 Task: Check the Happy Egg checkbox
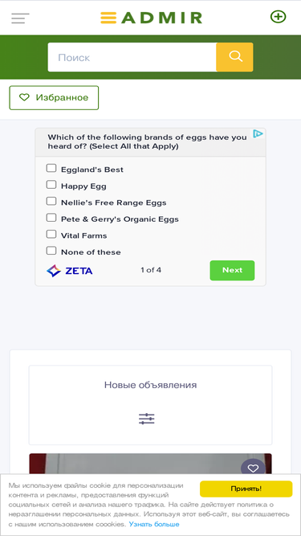pyautogui.click(x=51, y=185)
